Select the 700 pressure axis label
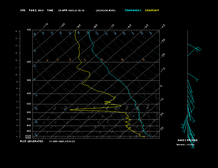This screenshot has width=218, height=168. click(29, 119)
